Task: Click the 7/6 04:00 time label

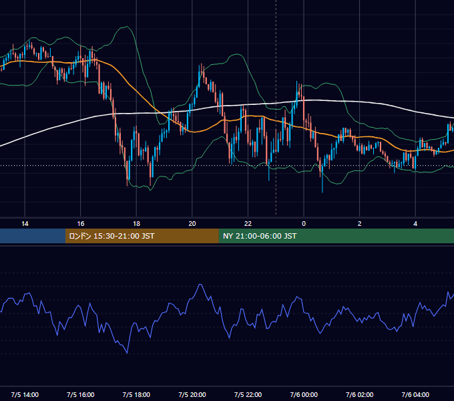Action: 415,394
